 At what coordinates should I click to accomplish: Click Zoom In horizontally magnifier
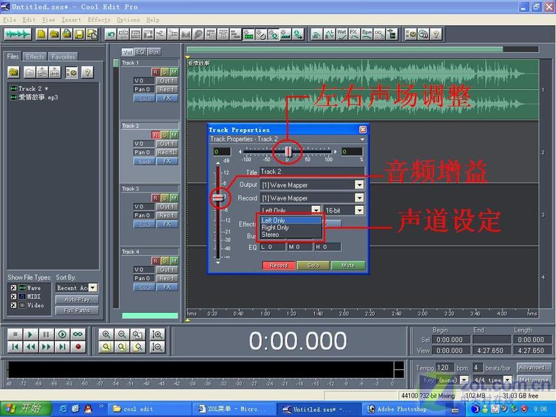[106, 334]
